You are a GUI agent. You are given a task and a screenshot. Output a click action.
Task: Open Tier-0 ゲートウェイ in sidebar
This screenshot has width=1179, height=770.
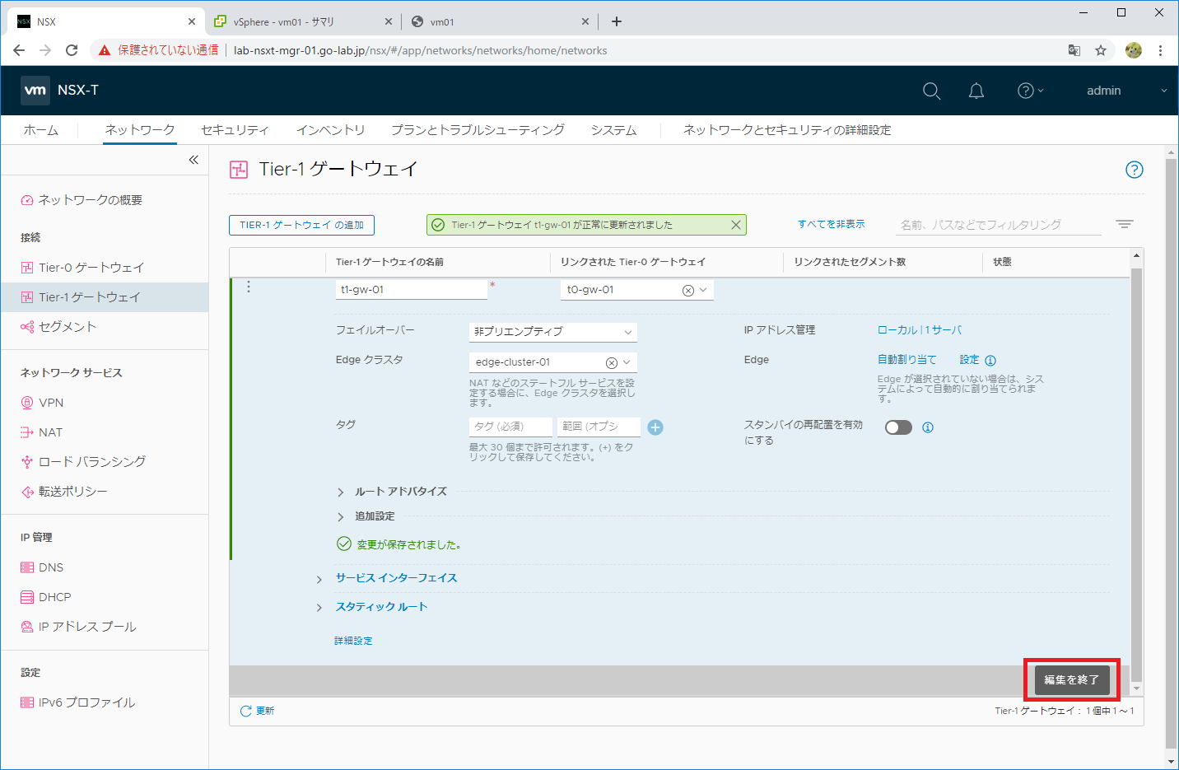(91, 268)
